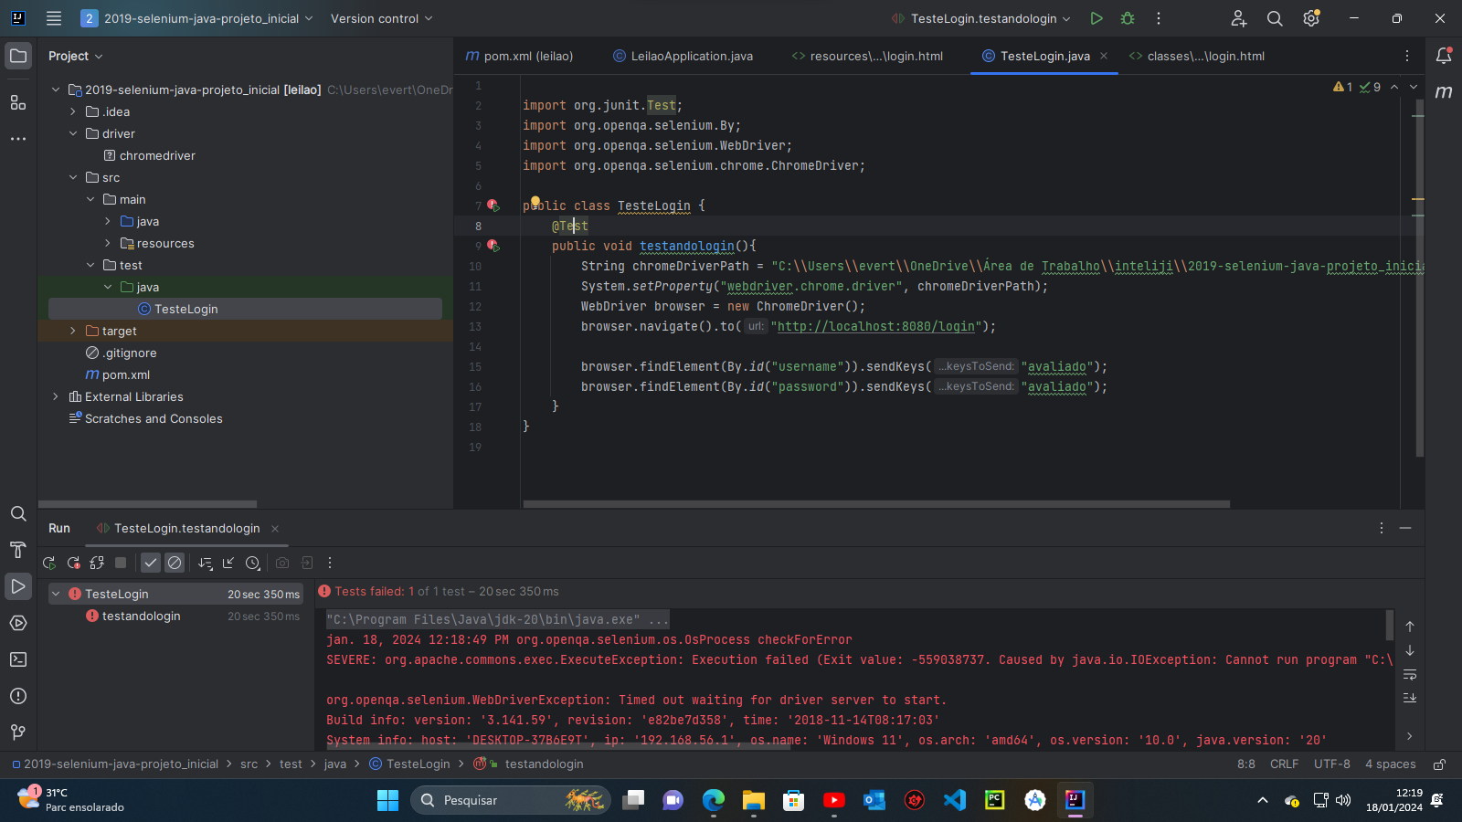Open Version control dropdown
This screenshot has height=822, width=1462.
(381, 18)
